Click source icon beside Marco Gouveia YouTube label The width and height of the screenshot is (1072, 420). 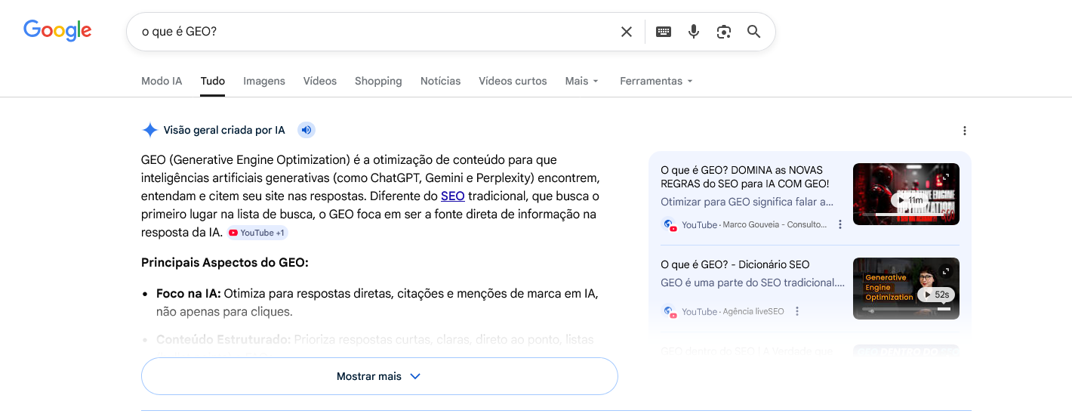coord(669,224)
